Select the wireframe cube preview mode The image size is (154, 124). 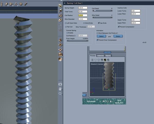click(99, 60)
